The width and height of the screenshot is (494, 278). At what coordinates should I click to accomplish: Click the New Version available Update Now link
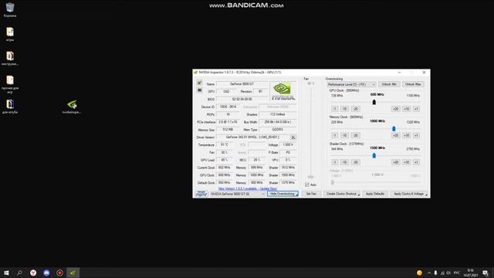(x=248, y=188)
